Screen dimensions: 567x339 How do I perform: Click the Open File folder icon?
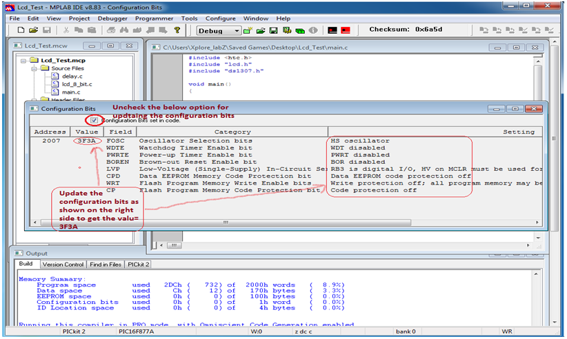(33, 30)
